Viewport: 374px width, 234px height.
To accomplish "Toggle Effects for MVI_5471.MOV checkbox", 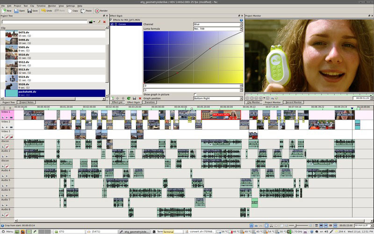I will [x=111, y=20].
